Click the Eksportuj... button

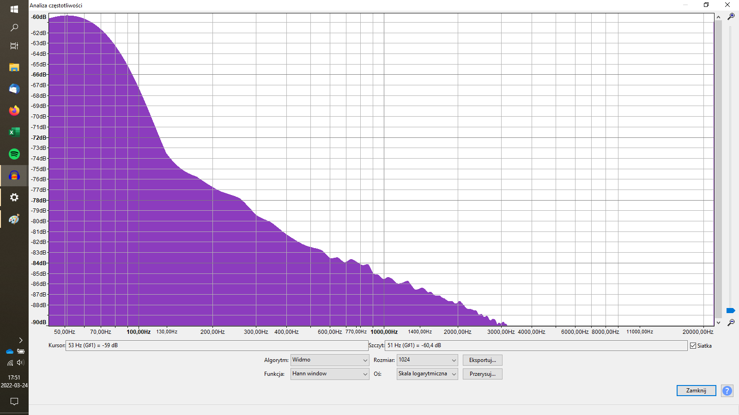482,360
